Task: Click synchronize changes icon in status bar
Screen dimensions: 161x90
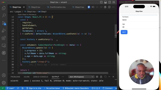Action: (x=18, y=88)
